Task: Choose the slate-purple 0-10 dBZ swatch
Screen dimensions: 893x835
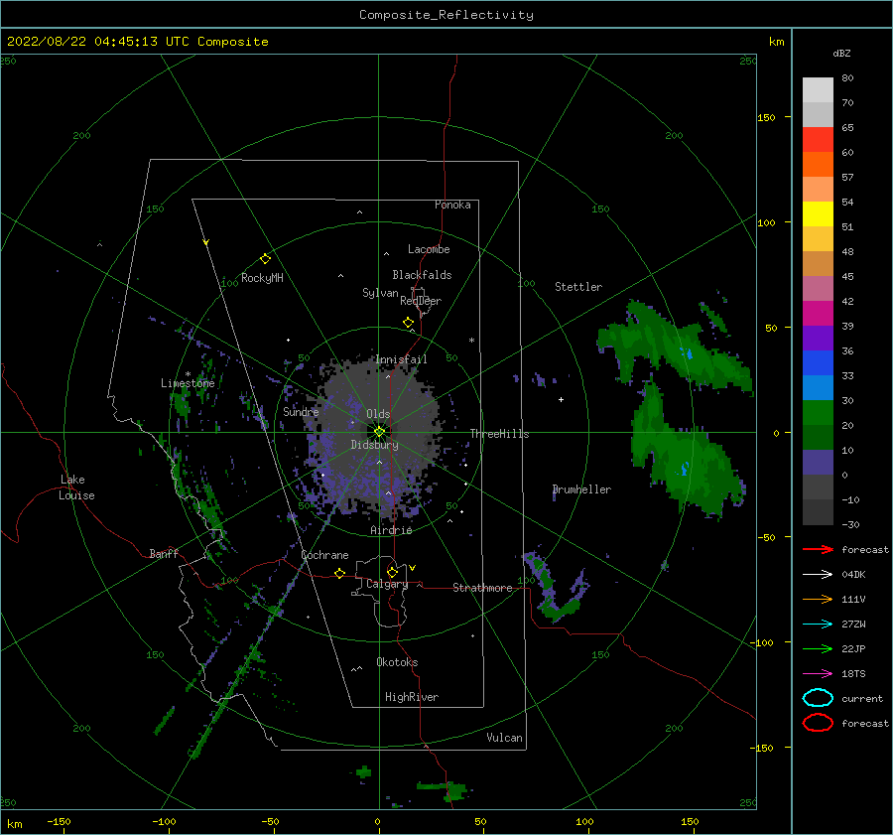Action: click(x=818, y=463)
